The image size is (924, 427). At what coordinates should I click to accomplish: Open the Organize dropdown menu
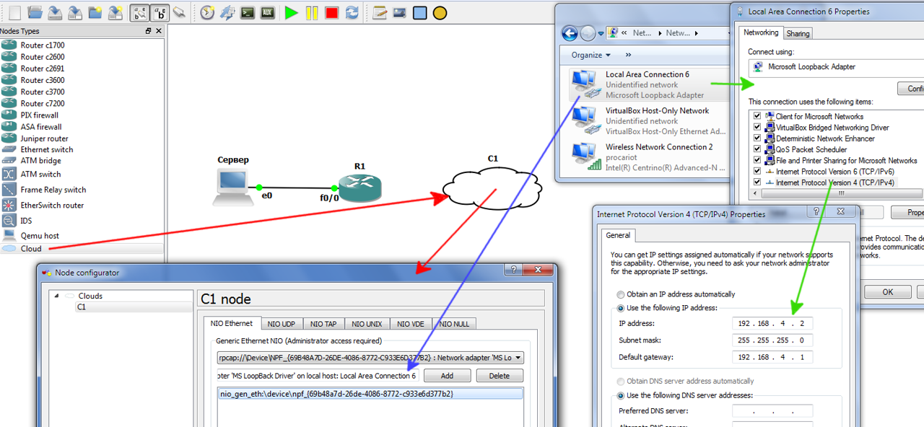591,55
